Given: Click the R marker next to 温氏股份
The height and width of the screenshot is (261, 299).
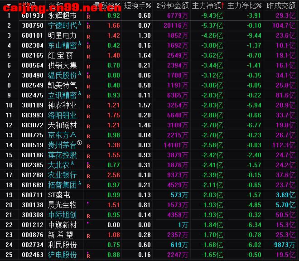Looking at the screenshot, I should point(88,76).
